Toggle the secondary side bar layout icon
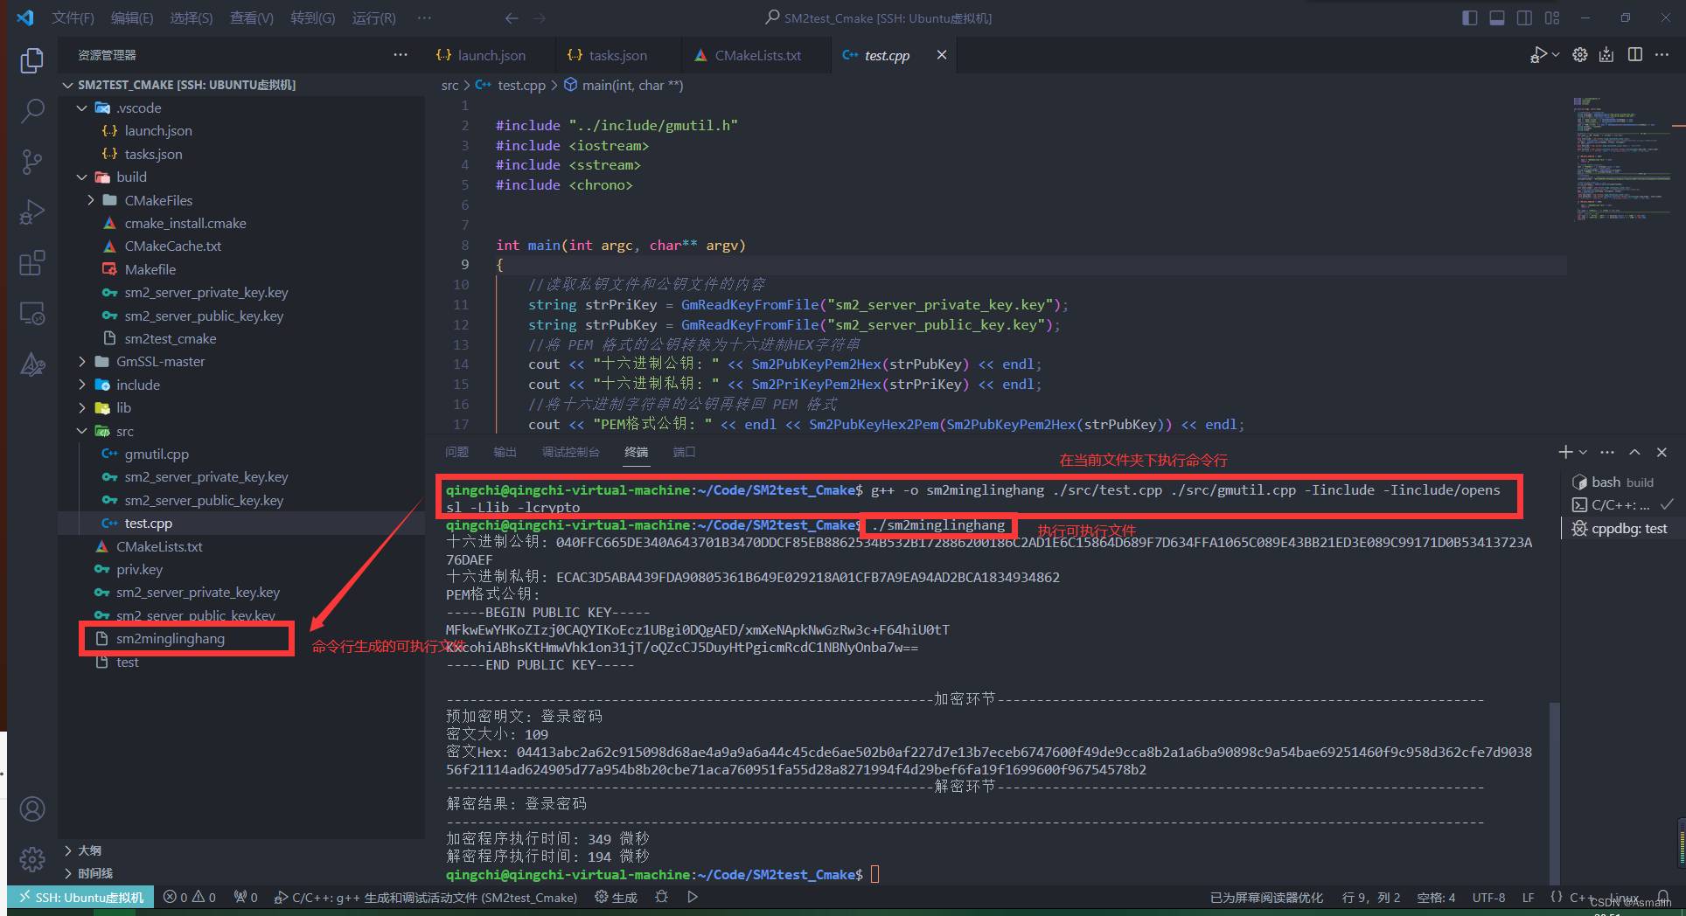Image resolution: width=1686 pixels, height=916 pixels. pyautogui.click(x=1524, y=17)
